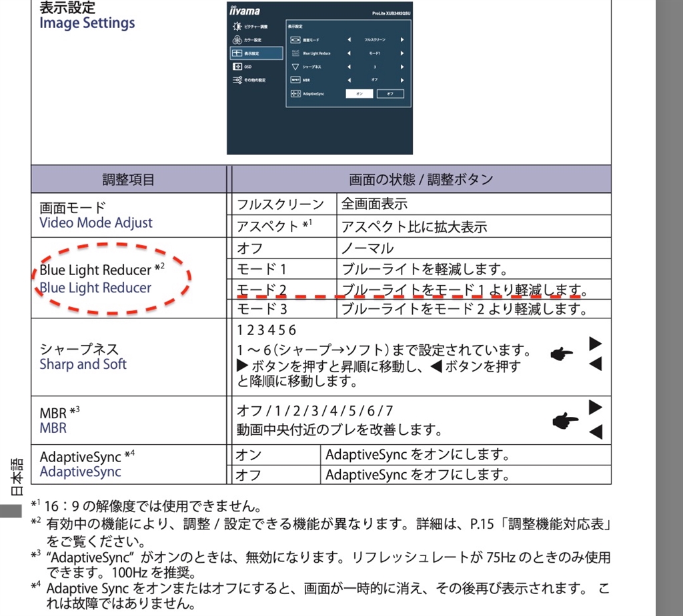Open カラー設定 via its color wheel icon

[237, 39]
